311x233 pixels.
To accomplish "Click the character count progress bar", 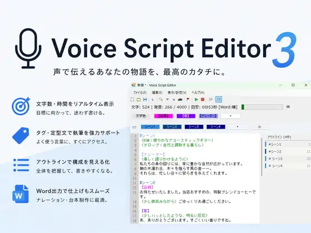I will coord(262,107).
